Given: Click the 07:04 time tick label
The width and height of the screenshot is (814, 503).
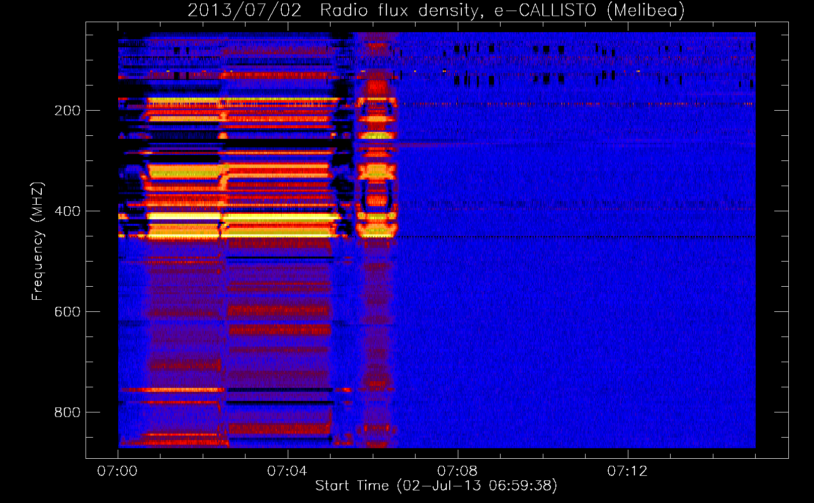Looking at the screenshot, I should 287,471.
